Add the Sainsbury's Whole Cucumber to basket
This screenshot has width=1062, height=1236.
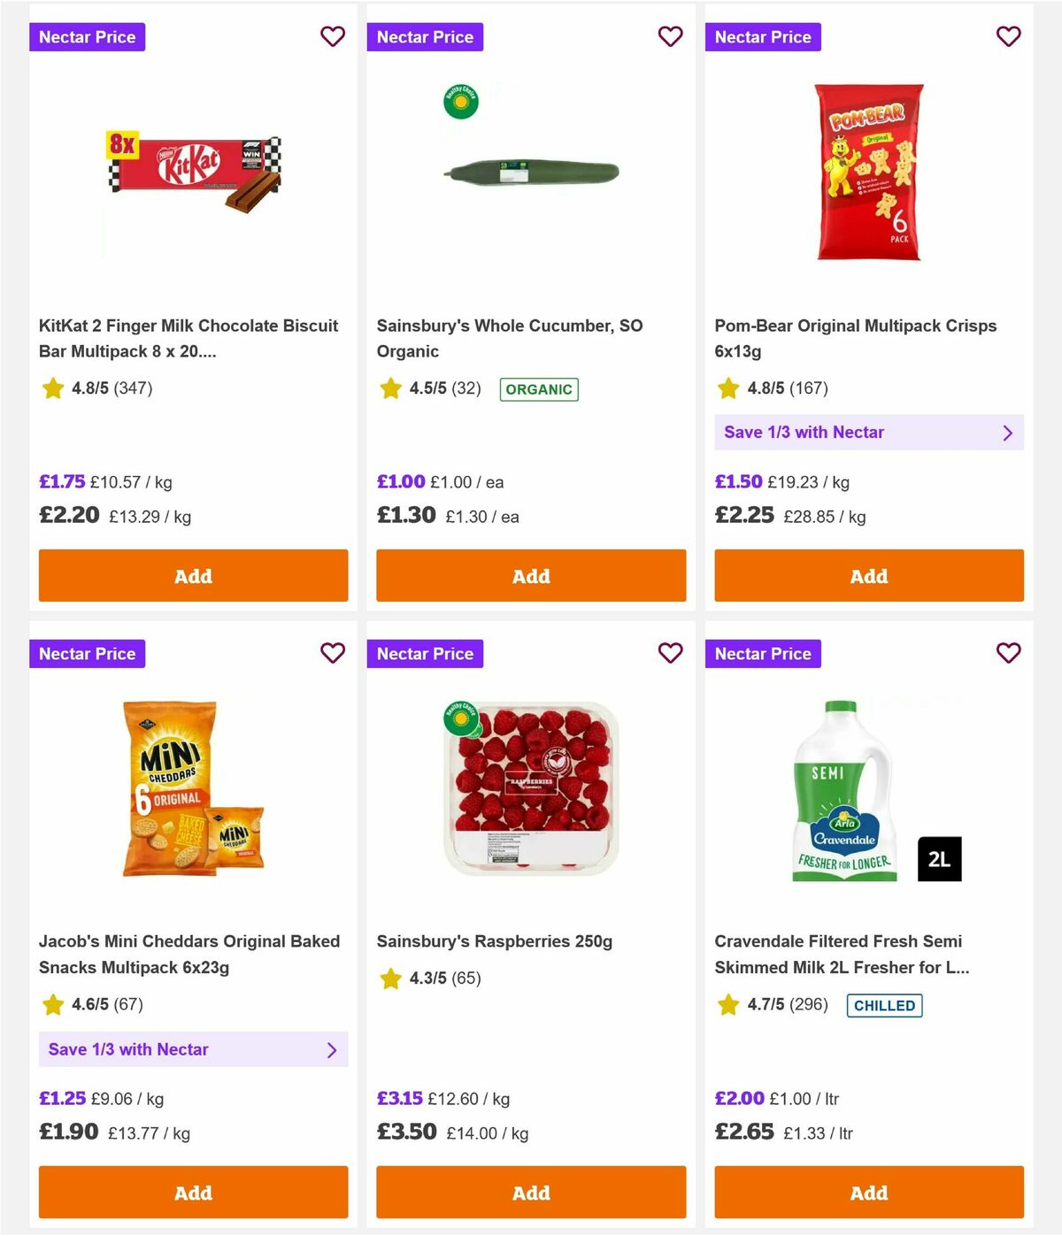tap(531, 575)
